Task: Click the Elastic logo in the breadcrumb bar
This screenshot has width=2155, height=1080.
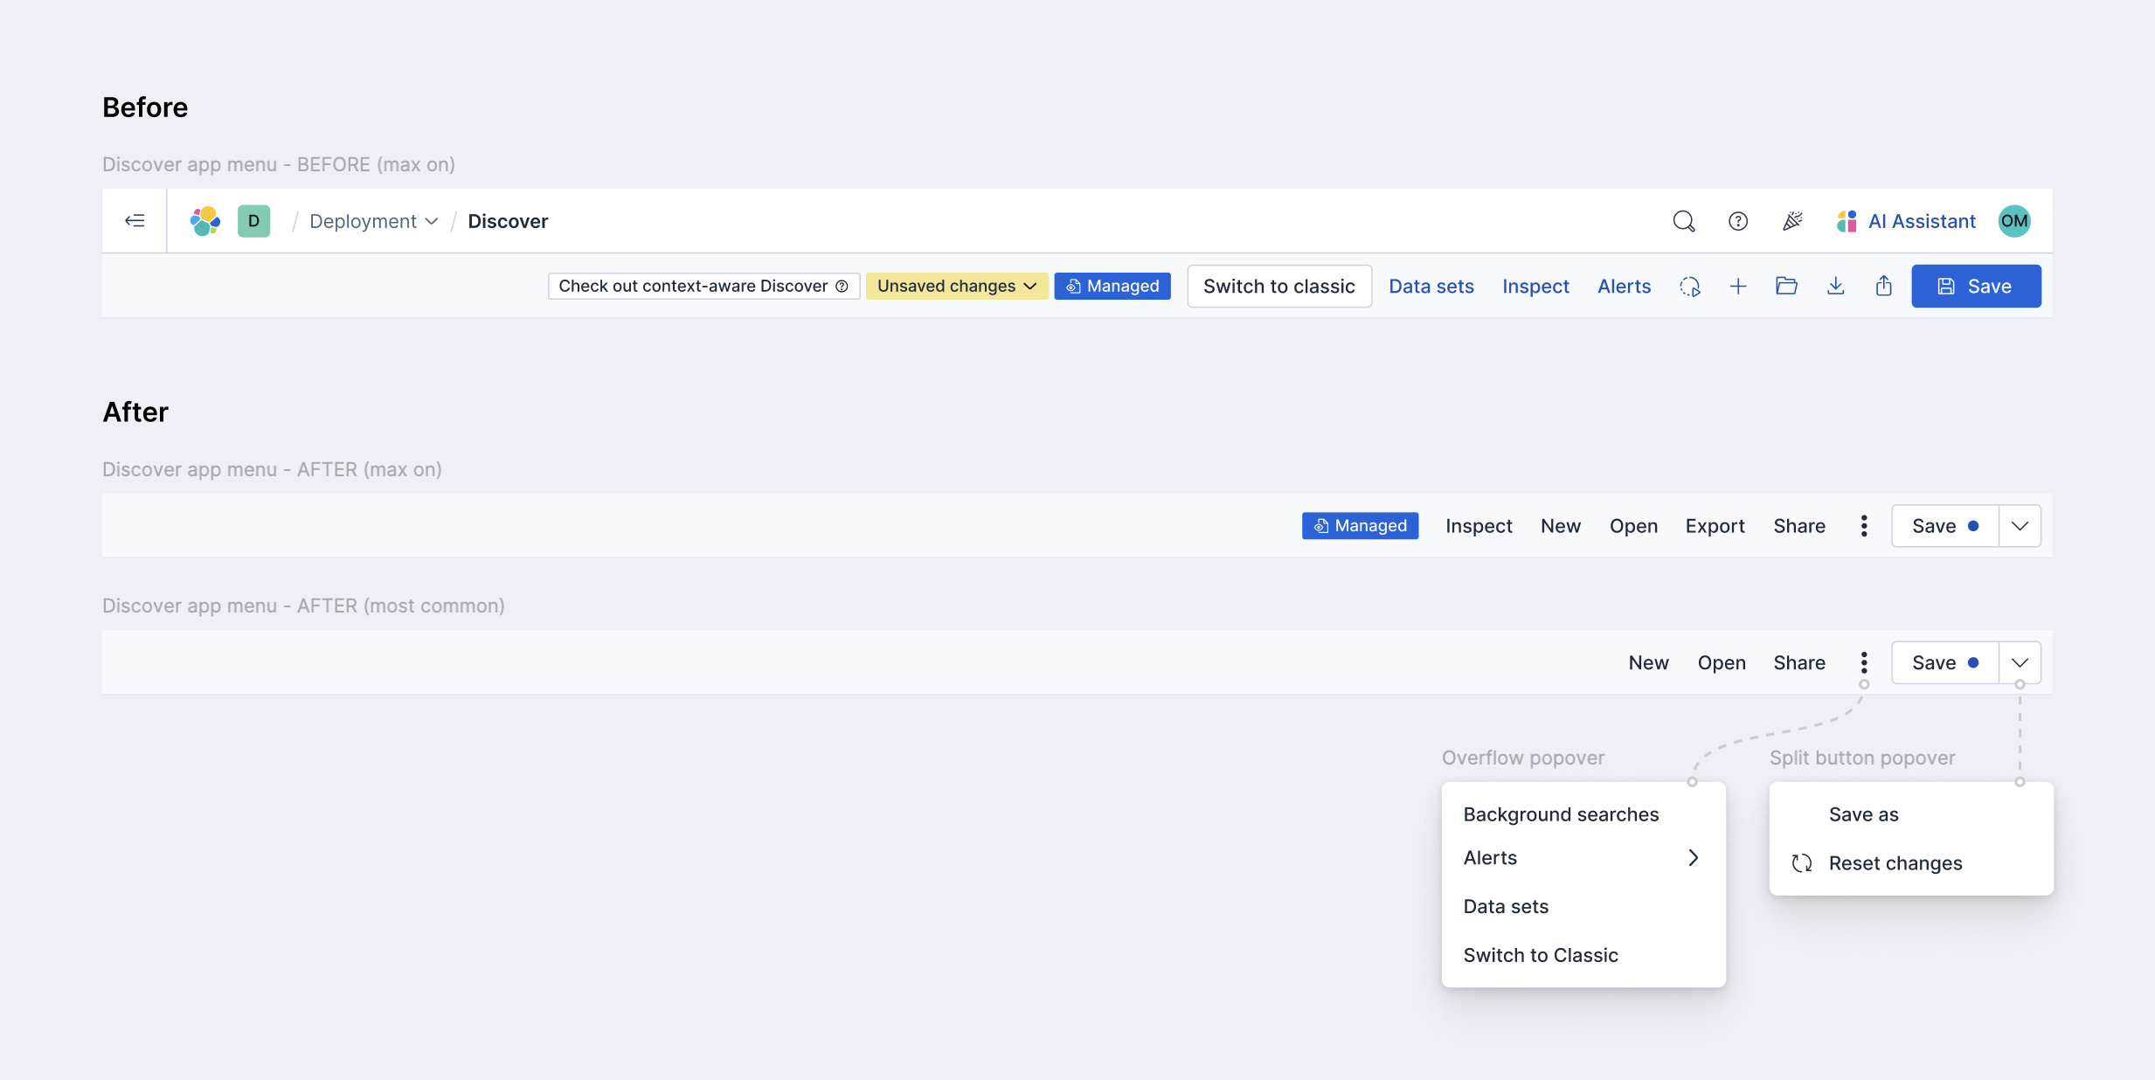Action: pos(204,221)
